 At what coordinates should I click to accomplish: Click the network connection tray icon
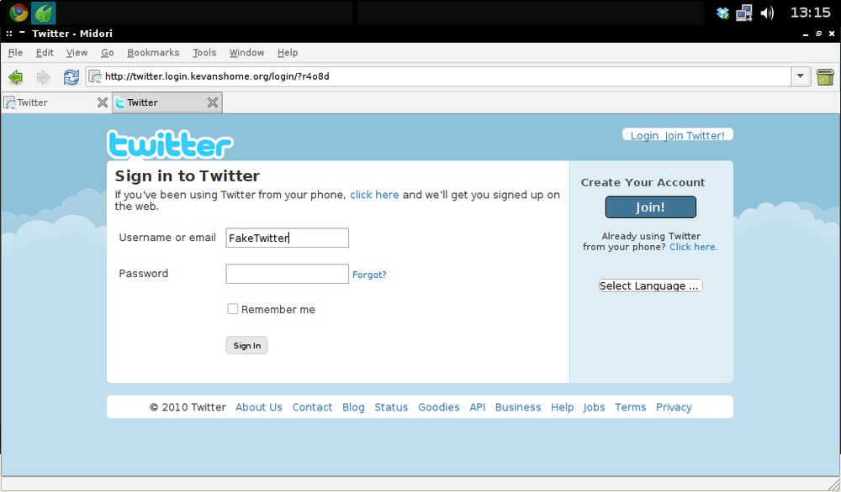pos(744,13)
